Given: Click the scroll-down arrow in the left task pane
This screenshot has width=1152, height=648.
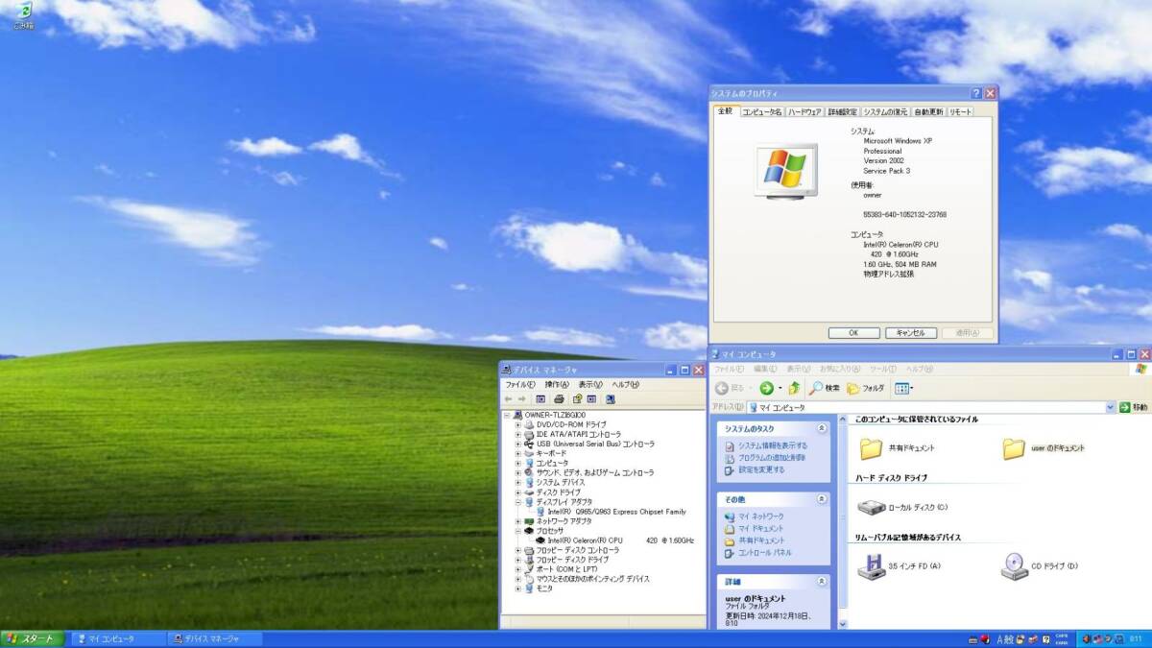Looking at the screenshot, I should point(843,624).
